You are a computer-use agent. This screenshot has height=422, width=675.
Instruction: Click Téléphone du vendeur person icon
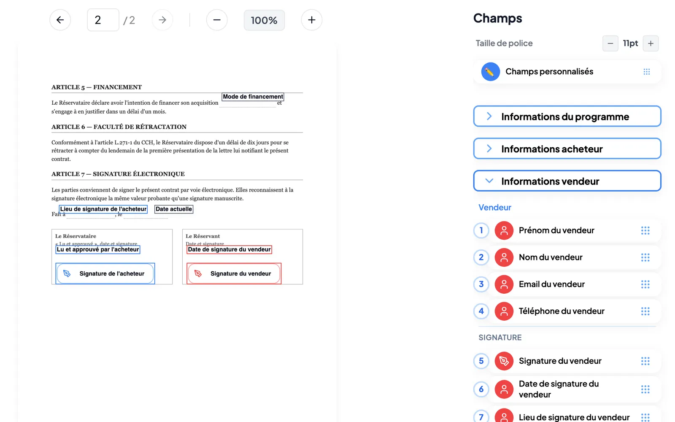504,311
